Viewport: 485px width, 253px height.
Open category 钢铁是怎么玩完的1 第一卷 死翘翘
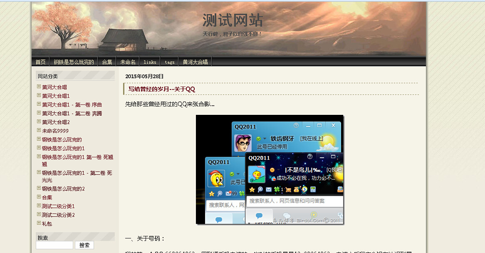click(x=78, y=161)
